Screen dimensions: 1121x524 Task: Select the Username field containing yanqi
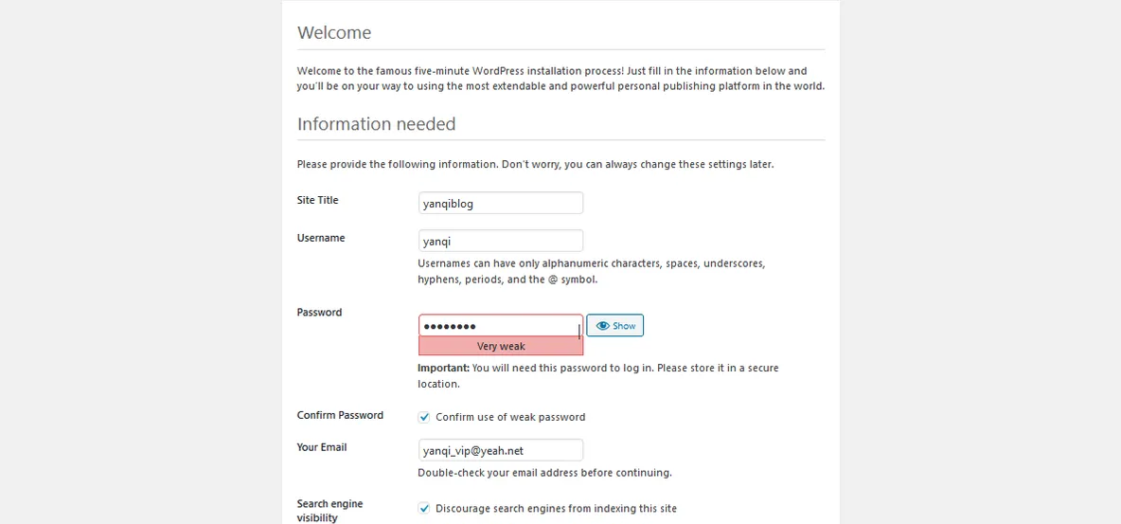(x=501, y=241)
